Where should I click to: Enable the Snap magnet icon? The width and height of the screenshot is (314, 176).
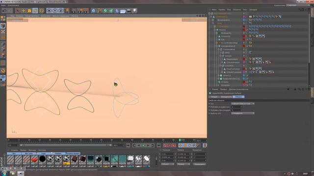(x=3, y=70)
